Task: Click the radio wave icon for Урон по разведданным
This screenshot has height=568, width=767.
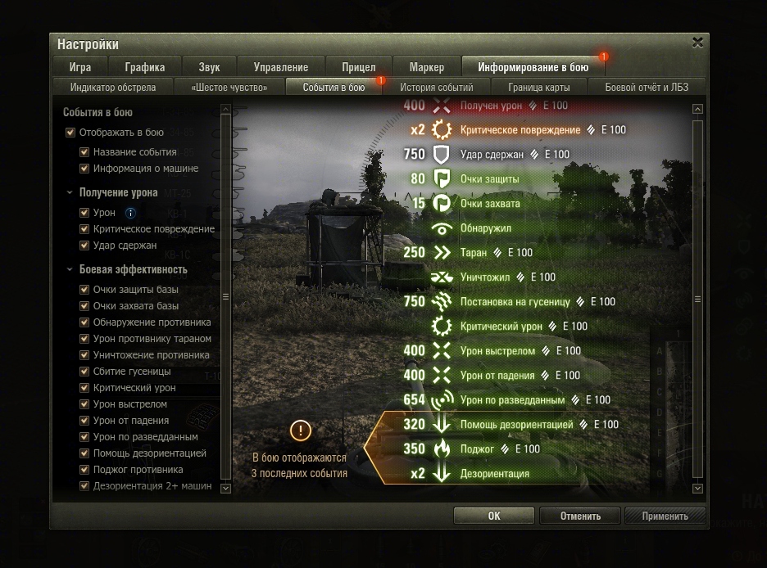Action: point(442,399)
